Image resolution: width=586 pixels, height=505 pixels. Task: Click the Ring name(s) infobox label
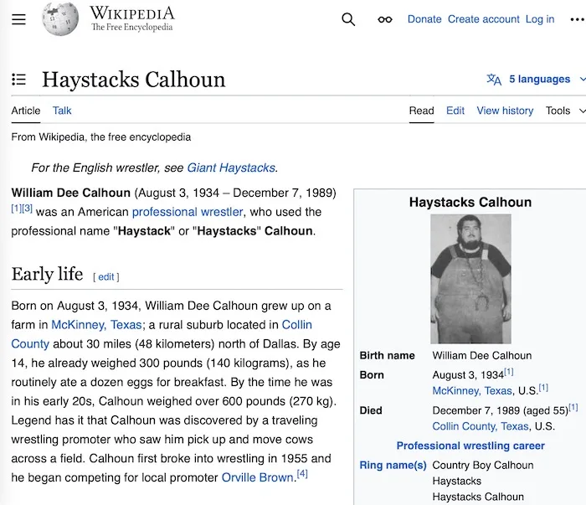pos(393,465)
